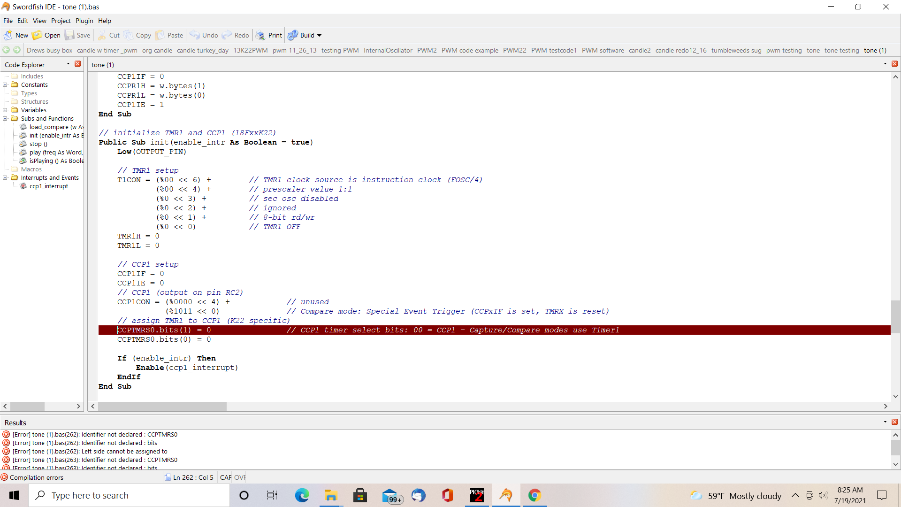Click Results panel scroll down arrow
This screenshot has height=507, width=901.
coord(895,464)
